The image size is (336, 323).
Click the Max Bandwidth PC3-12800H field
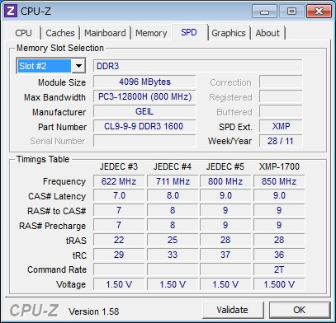pos(144,96)
